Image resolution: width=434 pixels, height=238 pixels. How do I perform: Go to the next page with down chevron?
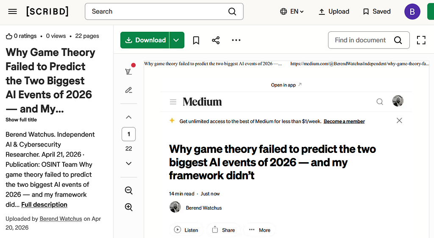[129, 163]
